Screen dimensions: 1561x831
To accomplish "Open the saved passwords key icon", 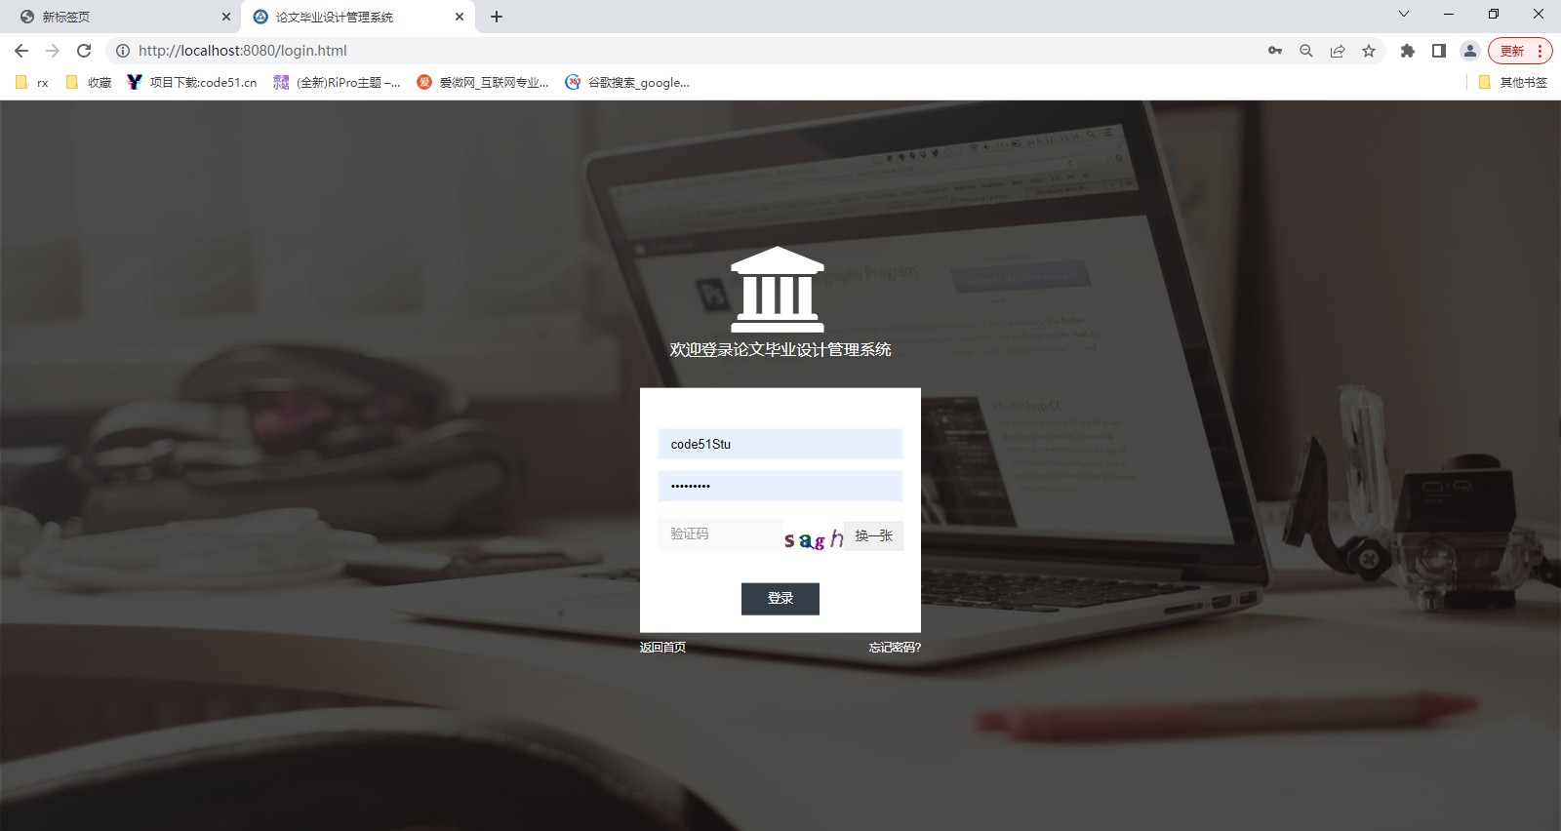I will [1275, 51].
